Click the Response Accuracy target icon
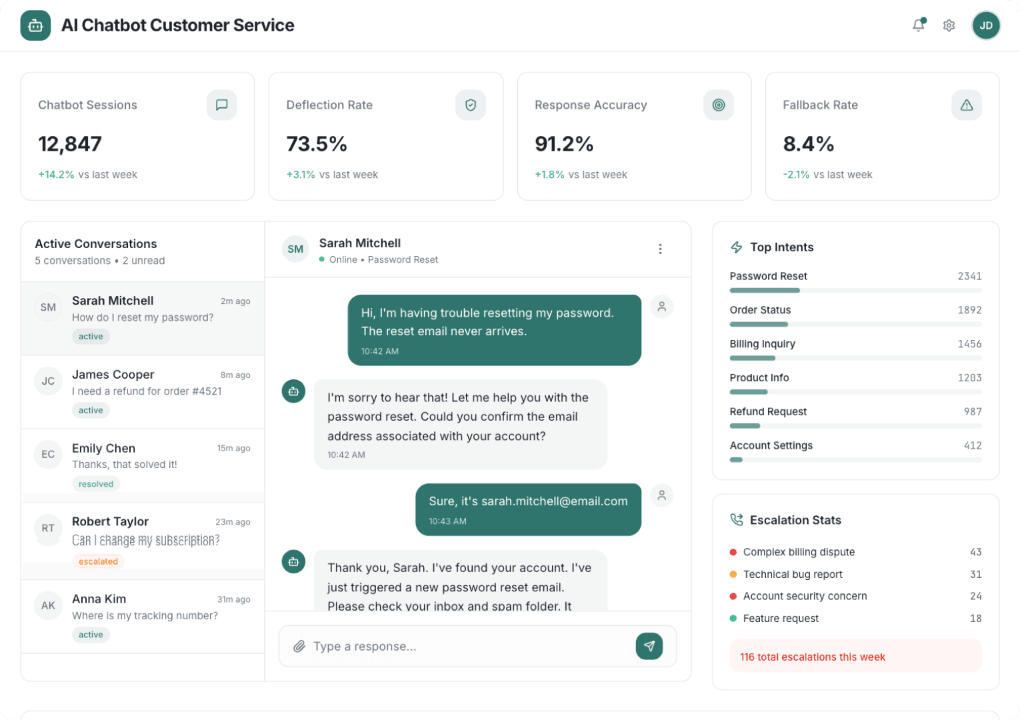 point(718,105)
